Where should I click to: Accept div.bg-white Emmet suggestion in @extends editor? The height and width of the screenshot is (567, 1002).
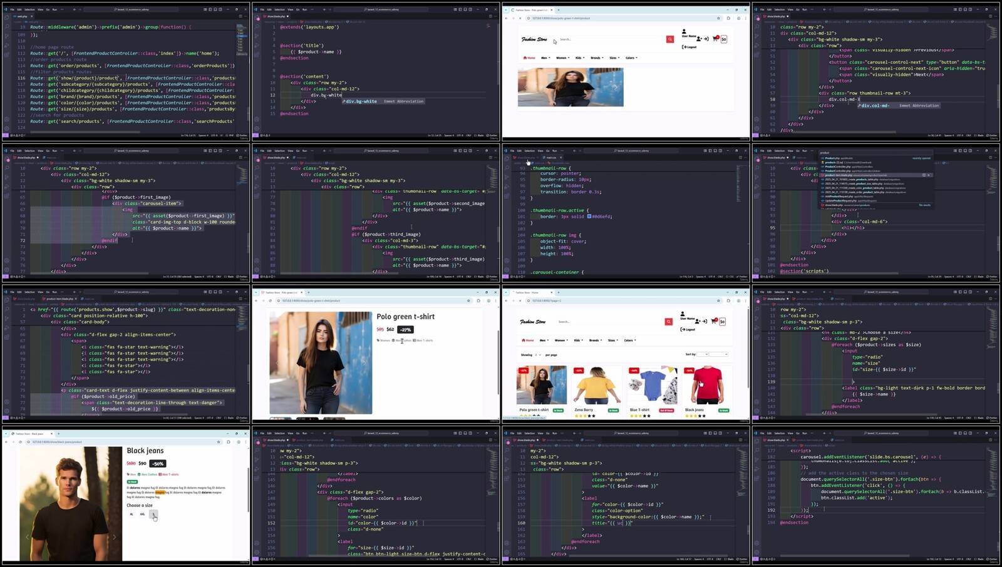click(x=383, y=101)
